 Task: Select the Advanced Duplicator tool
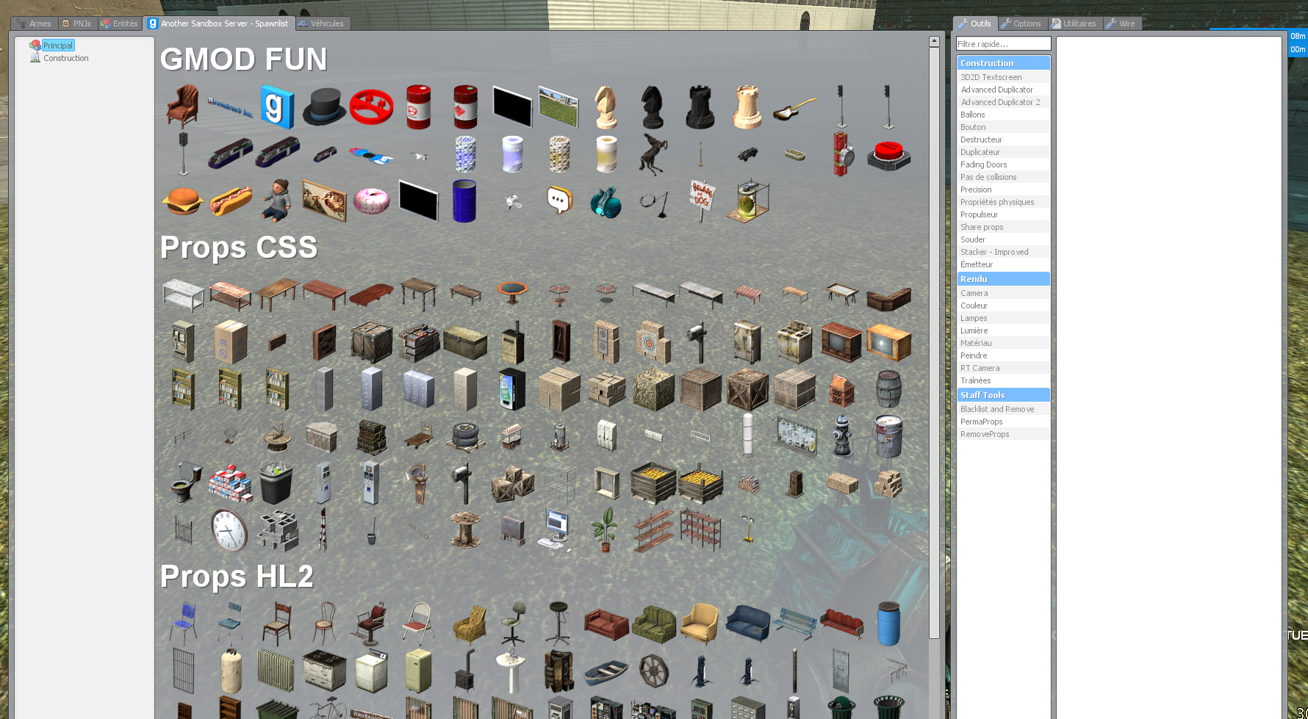(997, 89)
